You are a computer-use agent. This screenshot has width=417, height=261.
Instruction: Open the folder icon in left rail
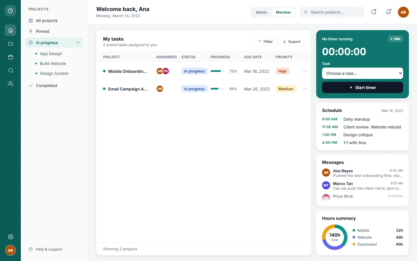(x=10, y=43)
